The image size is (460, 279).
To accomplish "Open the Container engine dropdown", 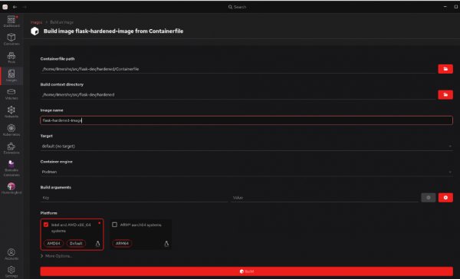I will click(246, 172).
